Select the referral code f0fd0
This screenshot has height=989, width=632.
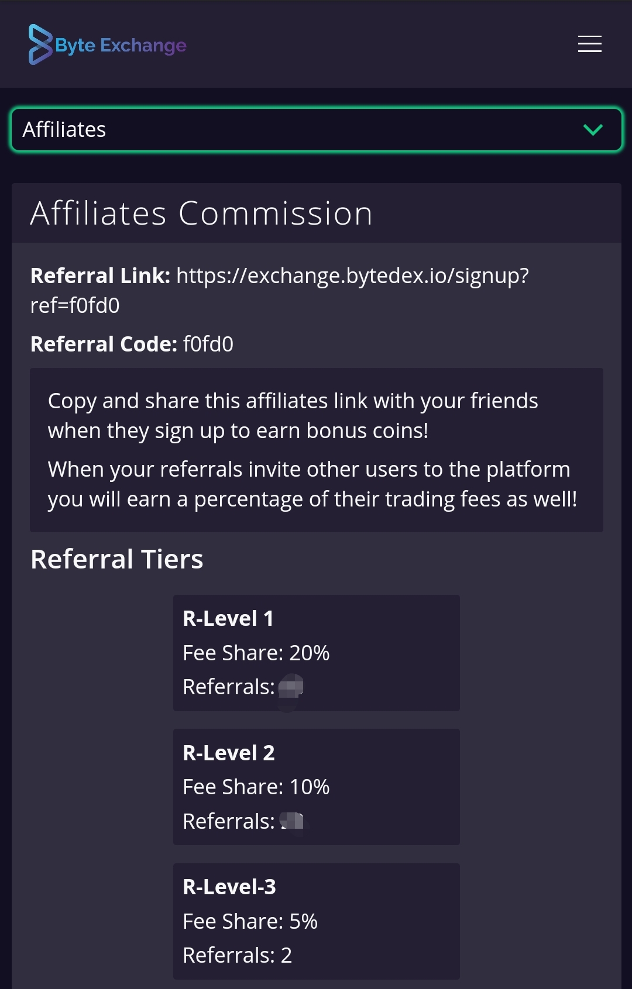pyautogui.click(x=208, y=344)
